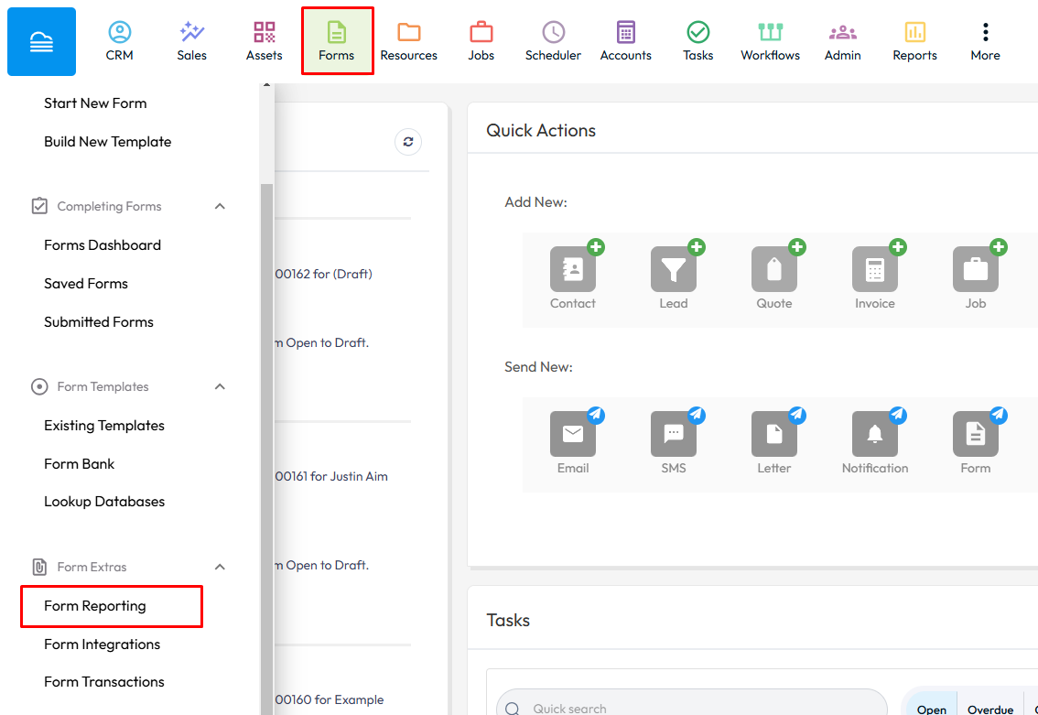Image resolution: width=1038 pixels, height=715 pixels.
Task: Open the Reports module
Action: pos(914,42)
